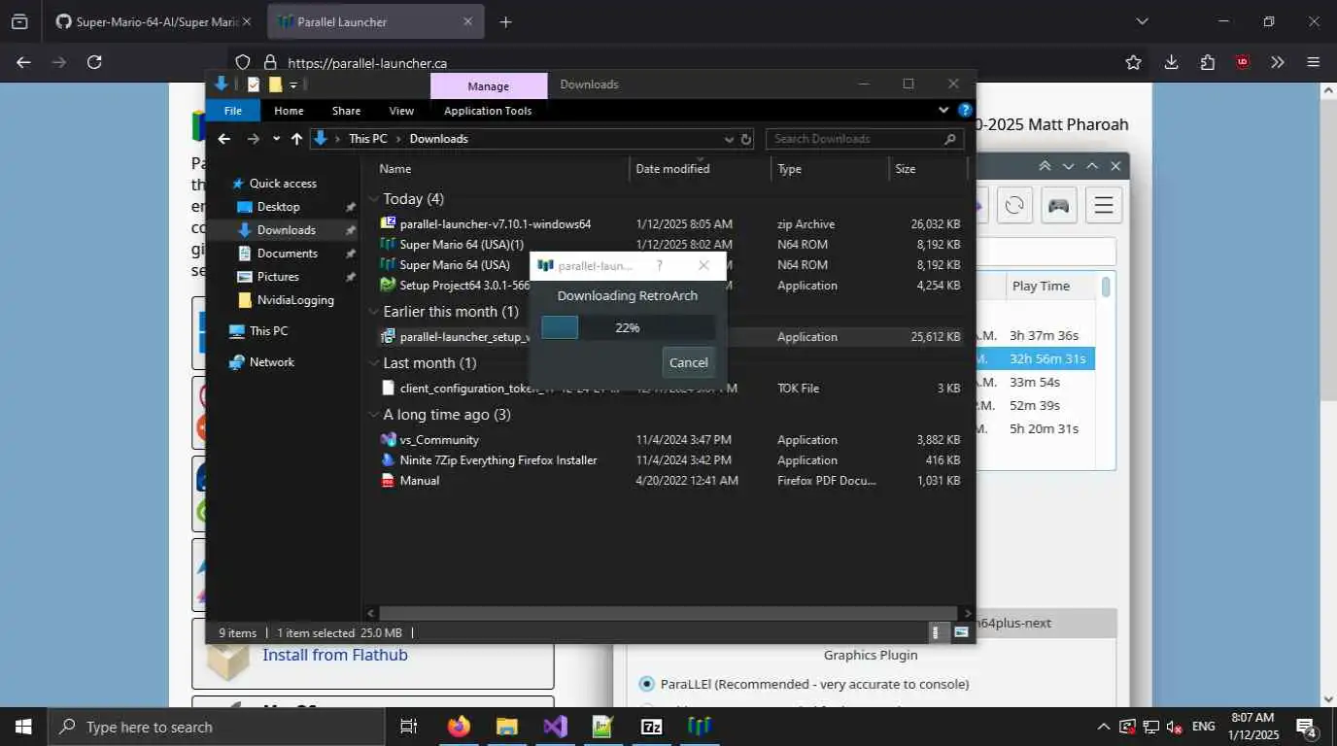This screenshot has height=746, width=1337.
Task: Open a new Firefox tab
Action: coord(505,21)
